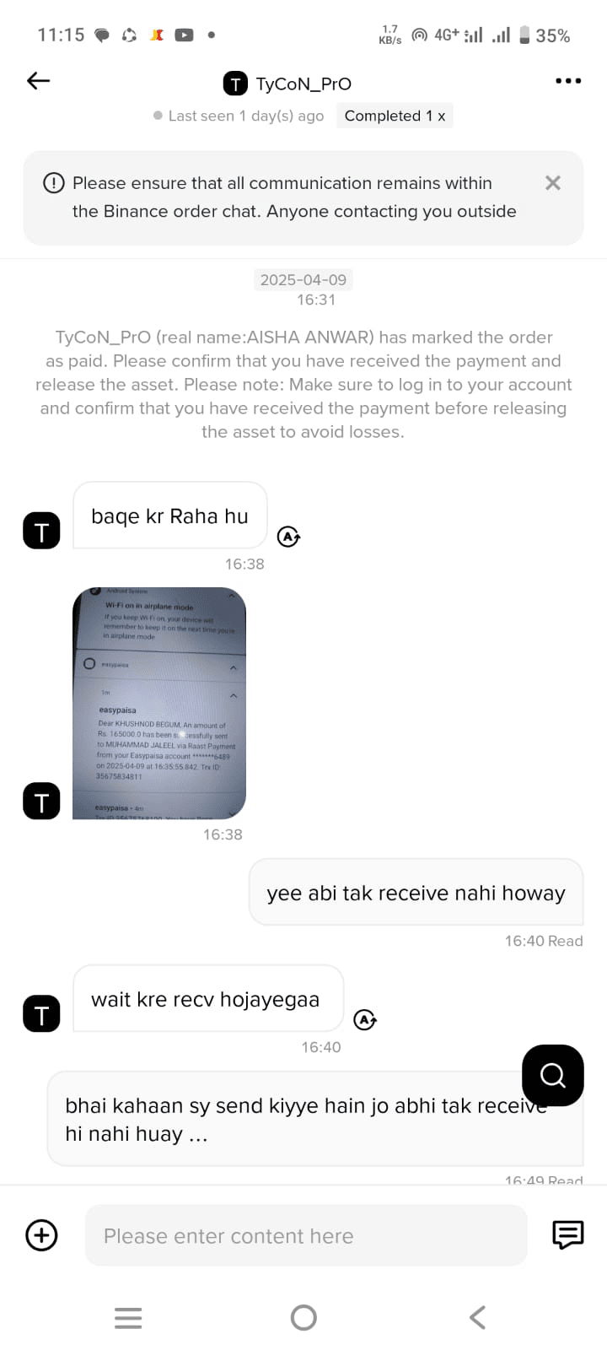Select "yee abi tak receive nahi howay" message

coord(416,893)
